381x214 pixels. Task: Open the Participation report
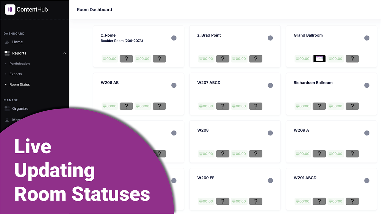coord(20,64)
